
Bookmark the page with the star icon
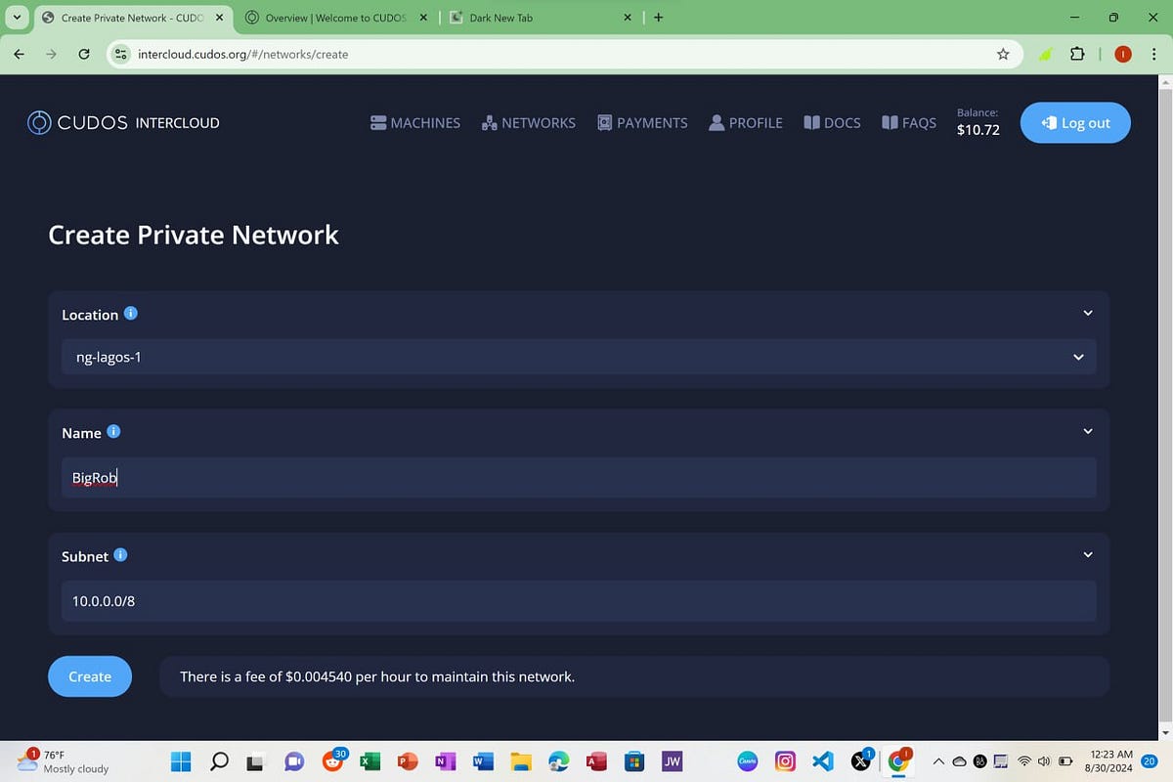[1003, 54]
